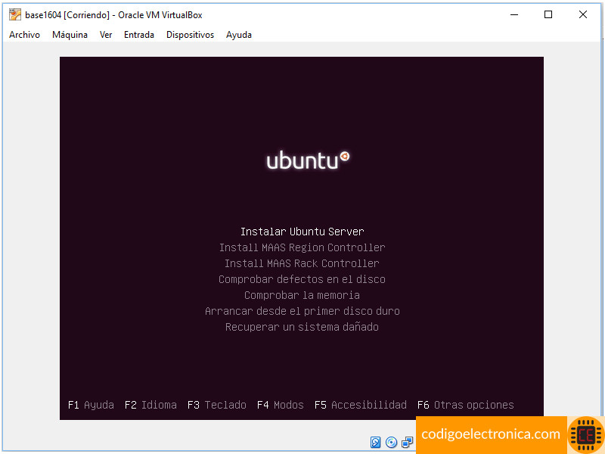605x454 pixels.
Task: Choose Comprobar la memoria option
Action: 302,295
